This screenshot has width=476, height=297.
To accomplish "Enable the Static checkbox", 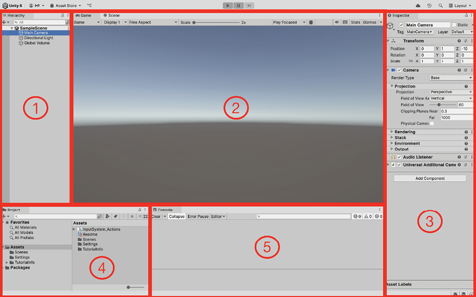I will (454, 25).
